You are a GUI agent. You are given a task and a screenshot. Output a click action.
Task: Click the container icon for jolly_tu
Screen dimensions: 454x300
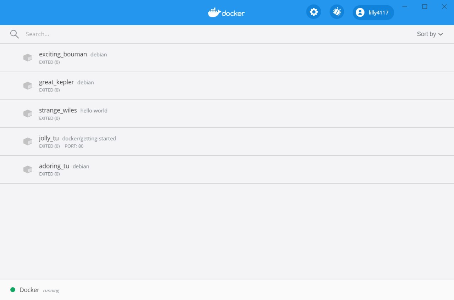pyautogui.click(x=28, y=141)
